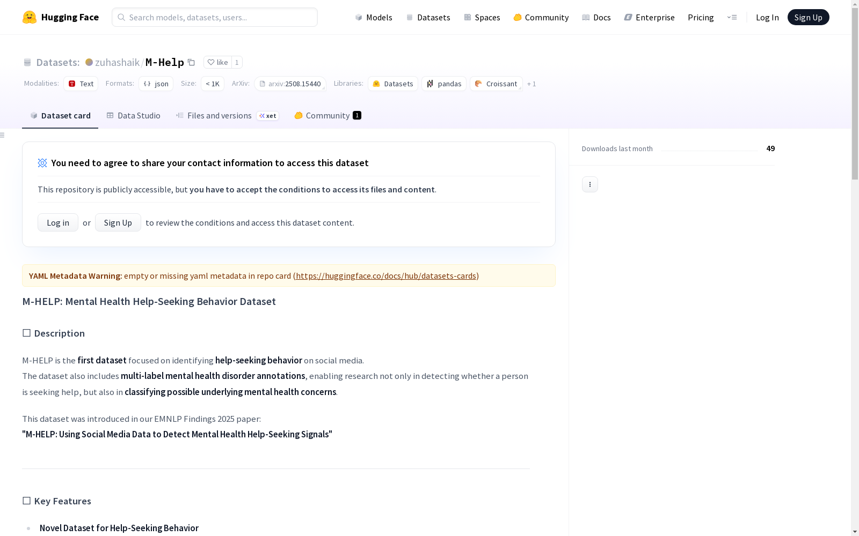Open zuhashaik's profile link

point(118,62)
